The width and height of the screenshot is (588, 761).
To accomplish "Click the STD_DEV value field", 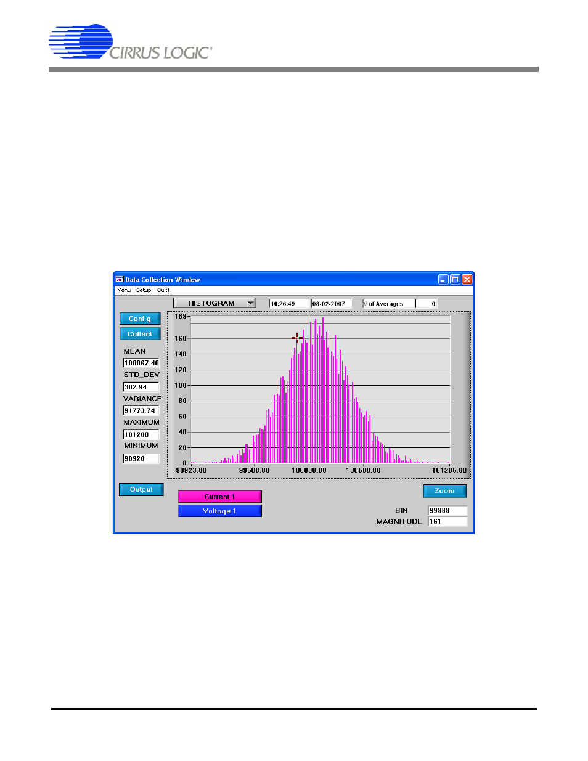I will point(141,387).
